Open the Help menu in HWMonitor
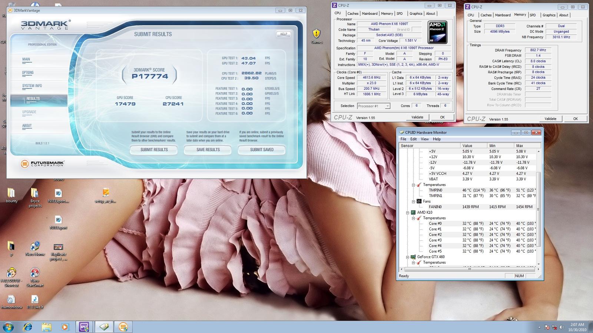The height and width of the screenshot is (333, 593). 437,139
